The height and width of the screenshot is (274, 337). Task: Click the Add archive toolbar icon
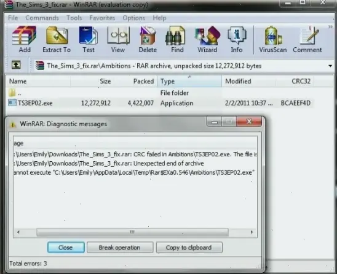tap(24, 40)
